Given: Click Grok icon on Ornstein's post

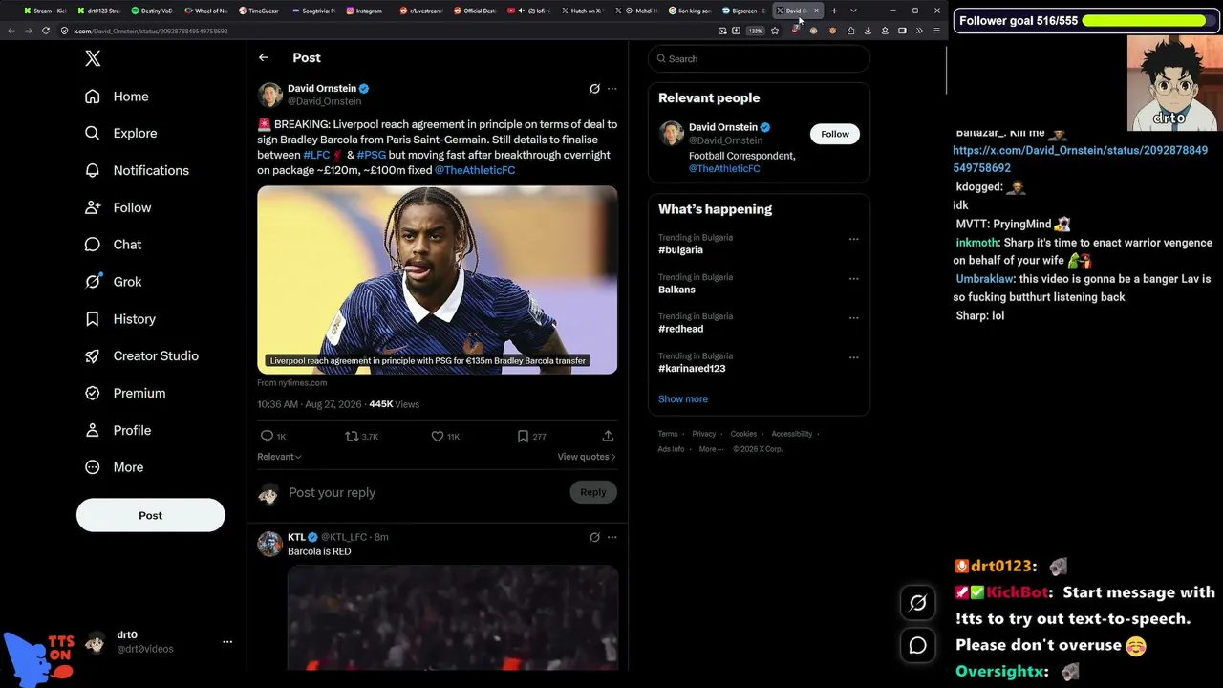Looking at the screenshot, I should (594, 89).
